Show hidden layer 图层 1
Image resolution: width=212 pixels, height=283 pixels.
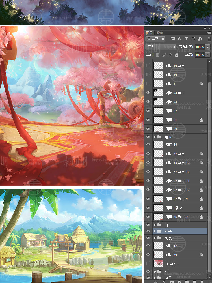[x=148, y=83]
